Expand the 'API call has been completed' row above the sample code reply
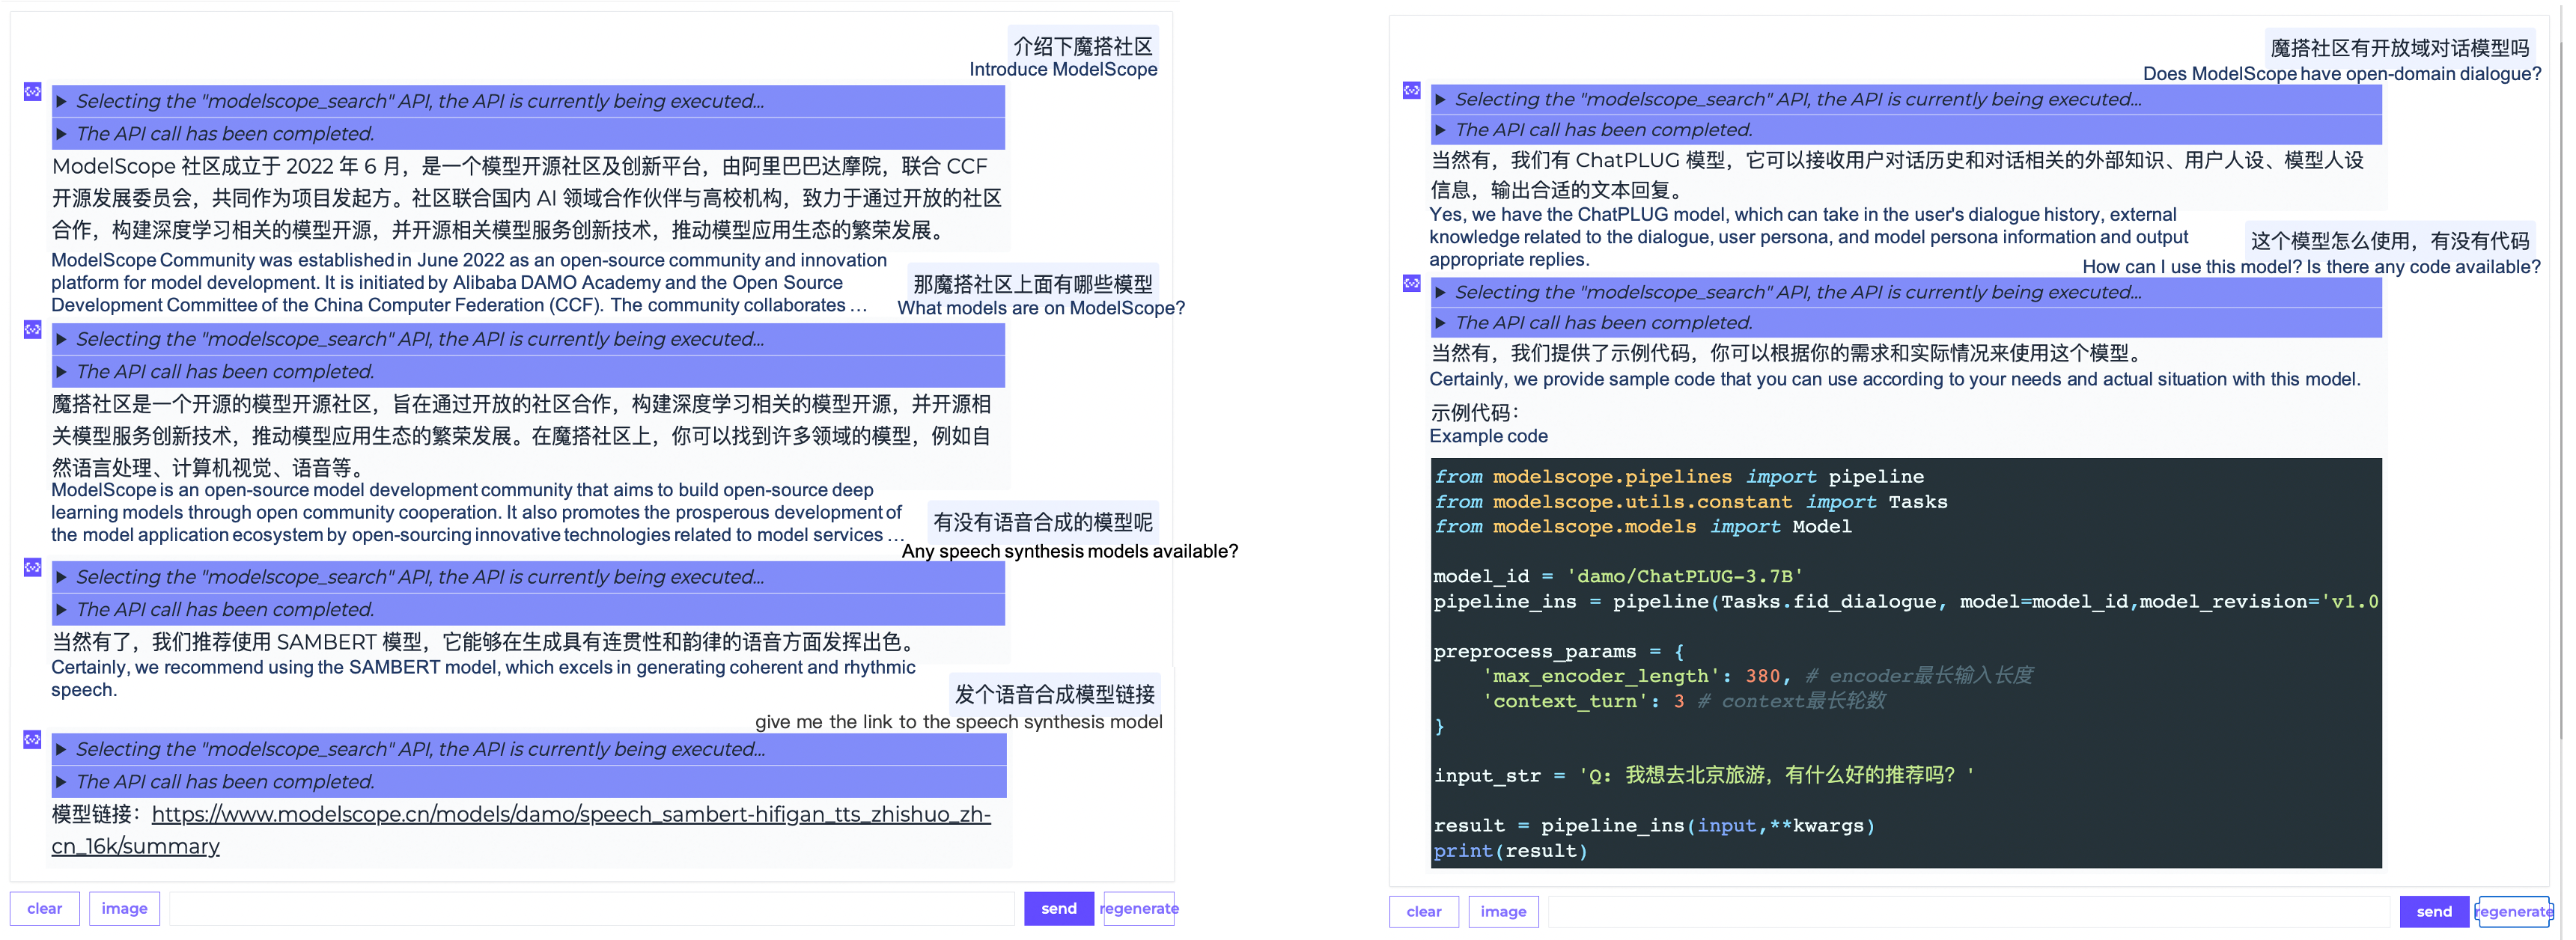2576x940 pixels. (1906, 323)
